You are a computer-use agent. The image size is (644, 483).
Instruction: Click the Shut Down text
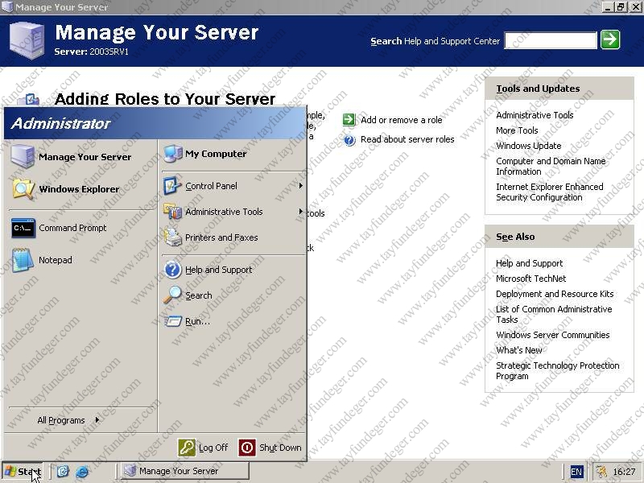(x=280, y=448)
